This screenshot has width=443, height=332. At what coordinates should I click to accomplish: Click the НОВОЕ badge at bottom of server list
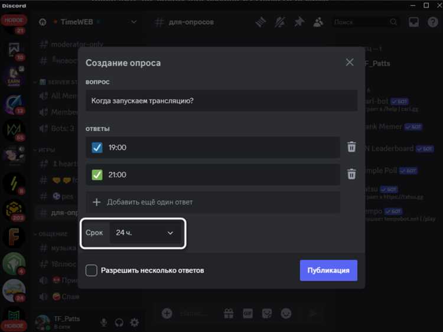coord(14,326)
